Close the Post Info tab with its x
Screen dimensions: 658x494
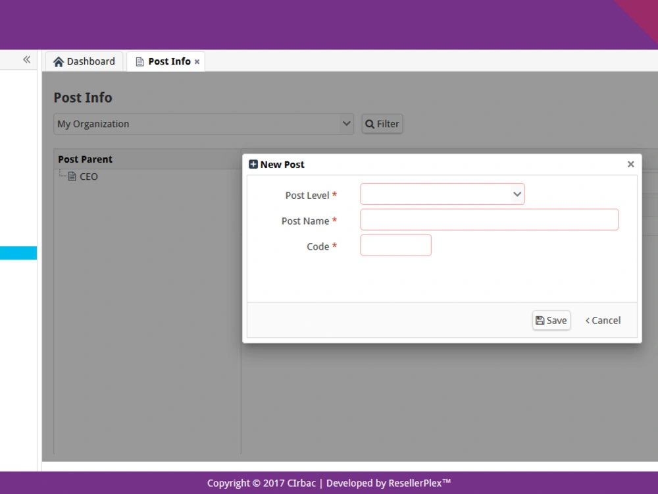click(x=197, y=61)
